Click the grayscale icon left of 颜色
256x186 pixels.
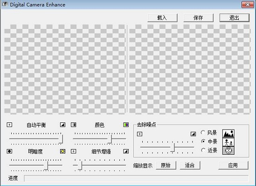coord(74,125)
